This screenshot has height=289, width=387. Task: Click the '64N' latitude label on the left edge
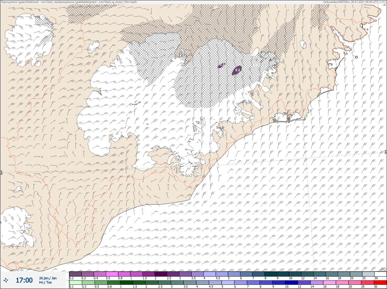(x=1, y=173)
